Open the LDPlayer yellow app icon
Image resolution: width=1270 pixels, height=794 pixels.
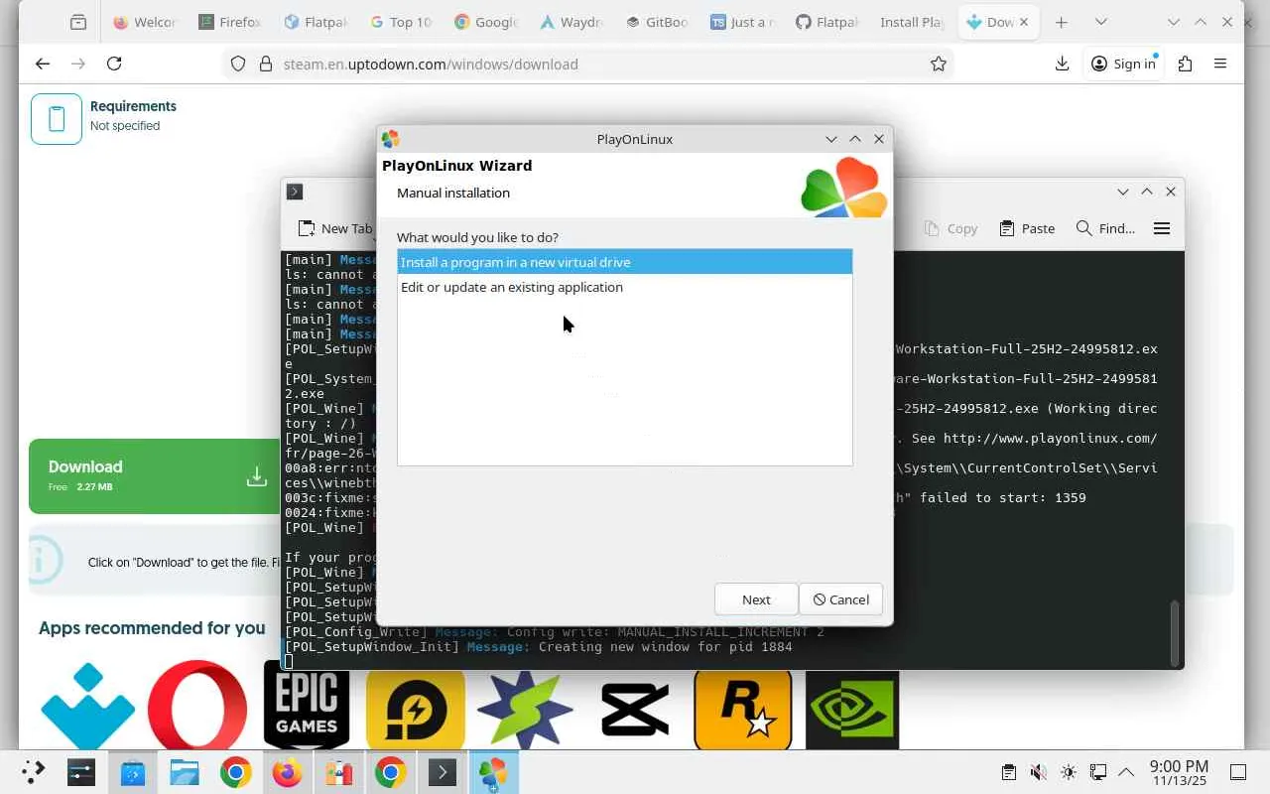point(416,709)
